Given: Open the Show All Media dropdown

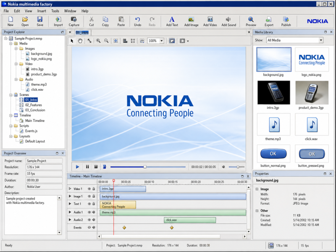Looking at the screenshot, I should coord(321,40).
